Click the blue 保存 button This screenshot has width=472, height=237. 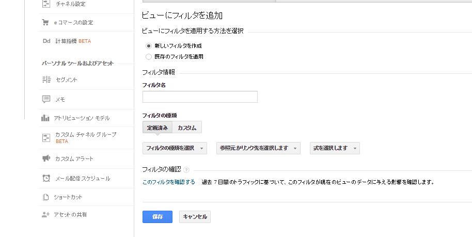click(x=158, y=217)
